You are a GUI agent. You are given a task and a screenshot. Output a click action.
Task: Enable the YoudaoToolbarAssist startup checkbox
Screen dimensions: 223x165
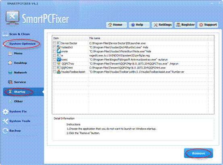[55, 71]
